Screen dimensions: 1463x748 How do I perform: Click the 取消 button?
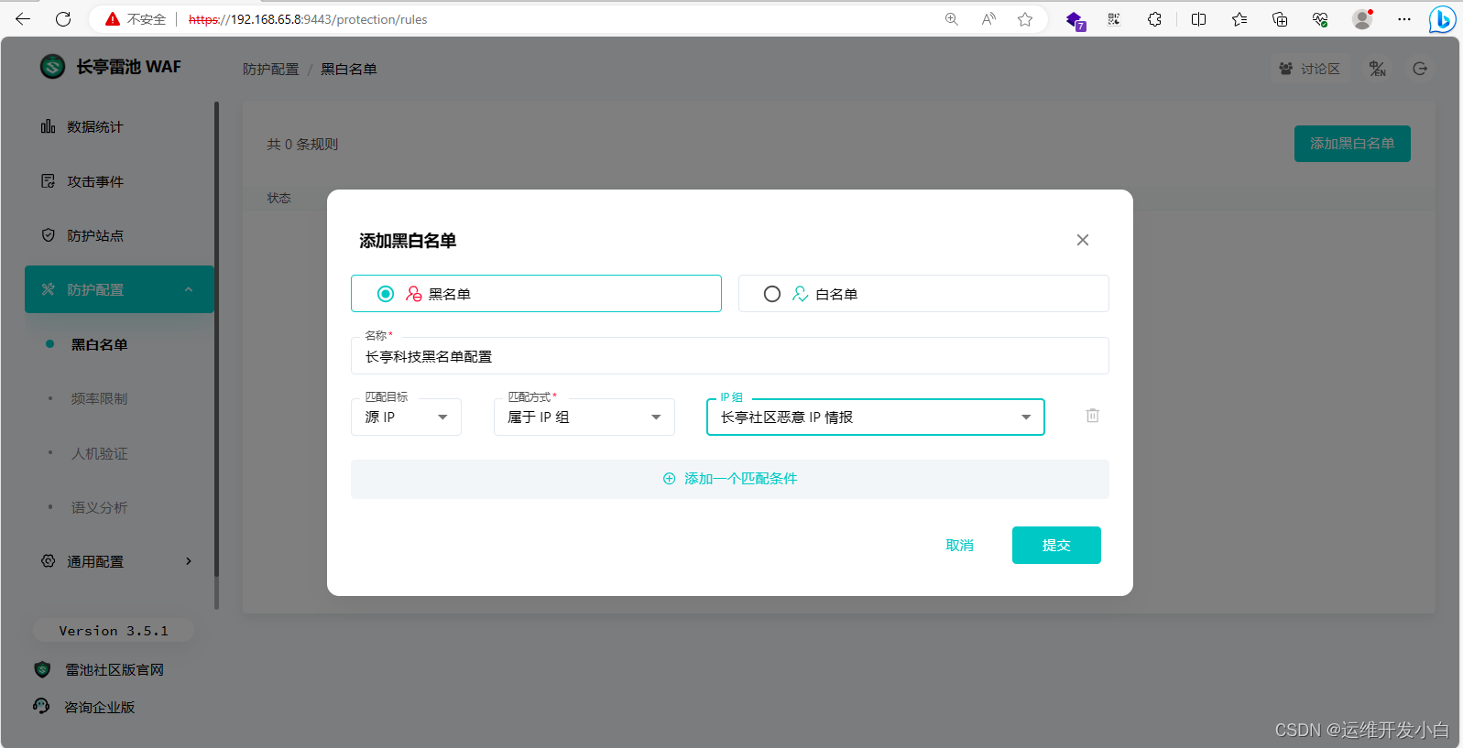coord(959,545)
